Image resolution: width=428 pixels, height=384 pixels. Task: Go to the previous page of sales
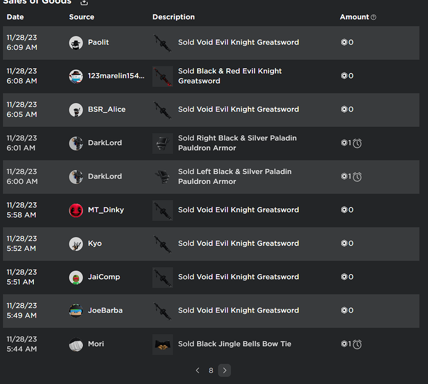[198, 370]
